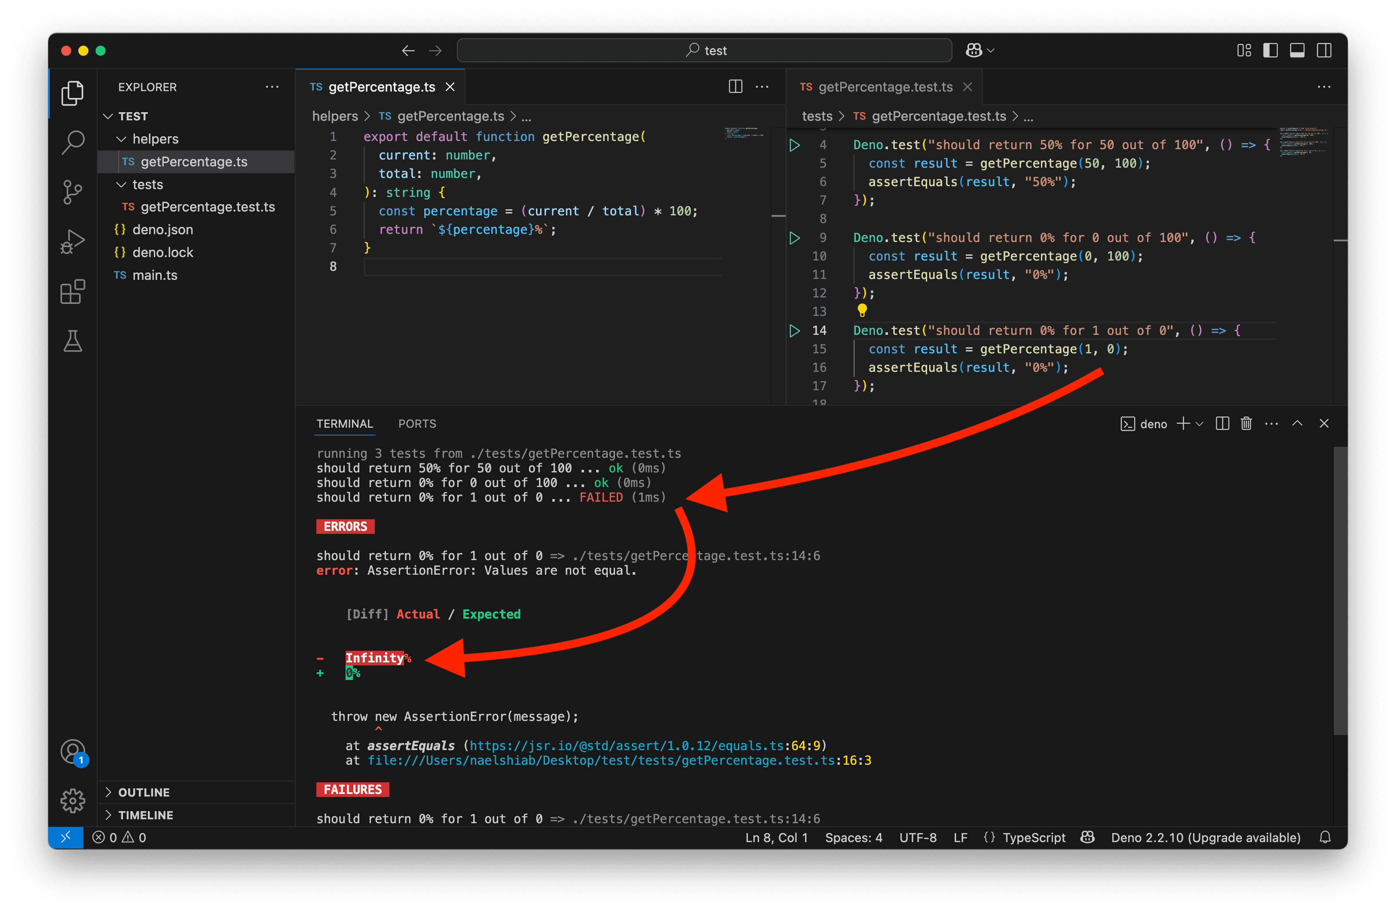Open More Actions for getPercentage.ts editor group
Screen dimensions: 1396x913
(762, 87)
